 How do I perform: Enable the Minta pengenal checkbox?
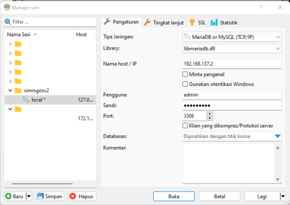[x=185, y=75]
